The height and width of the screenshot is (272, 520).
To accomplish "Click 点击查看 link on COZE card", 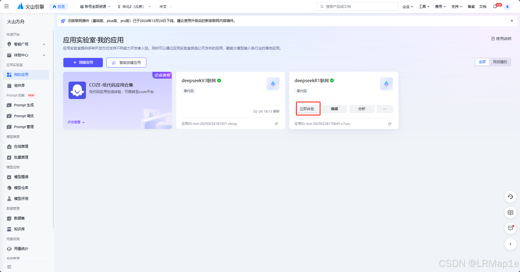I will click(76, 122).
